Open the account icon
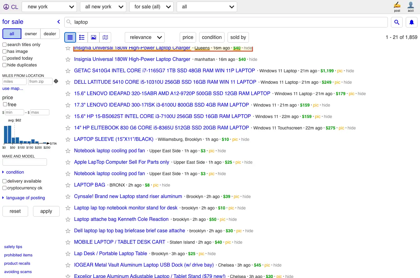420x278 pixels. click(x=411, y=6)
